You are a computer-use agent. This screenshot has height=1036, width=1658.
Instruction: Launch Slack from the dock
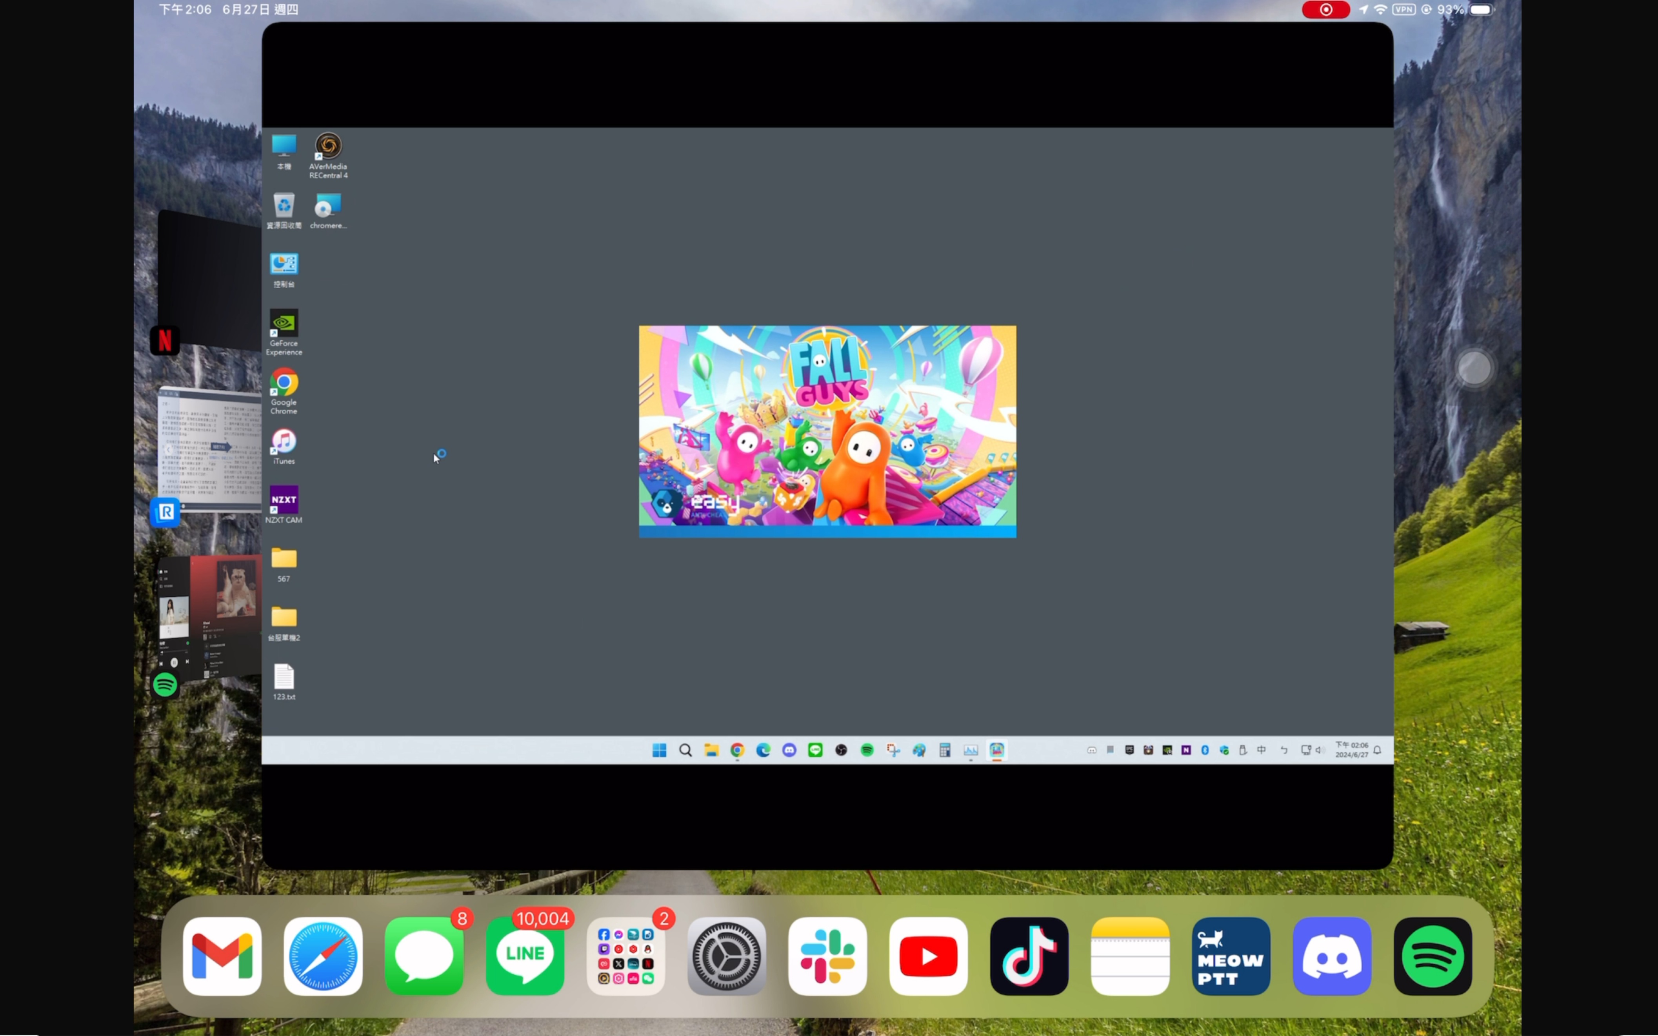tap(828, 956)
